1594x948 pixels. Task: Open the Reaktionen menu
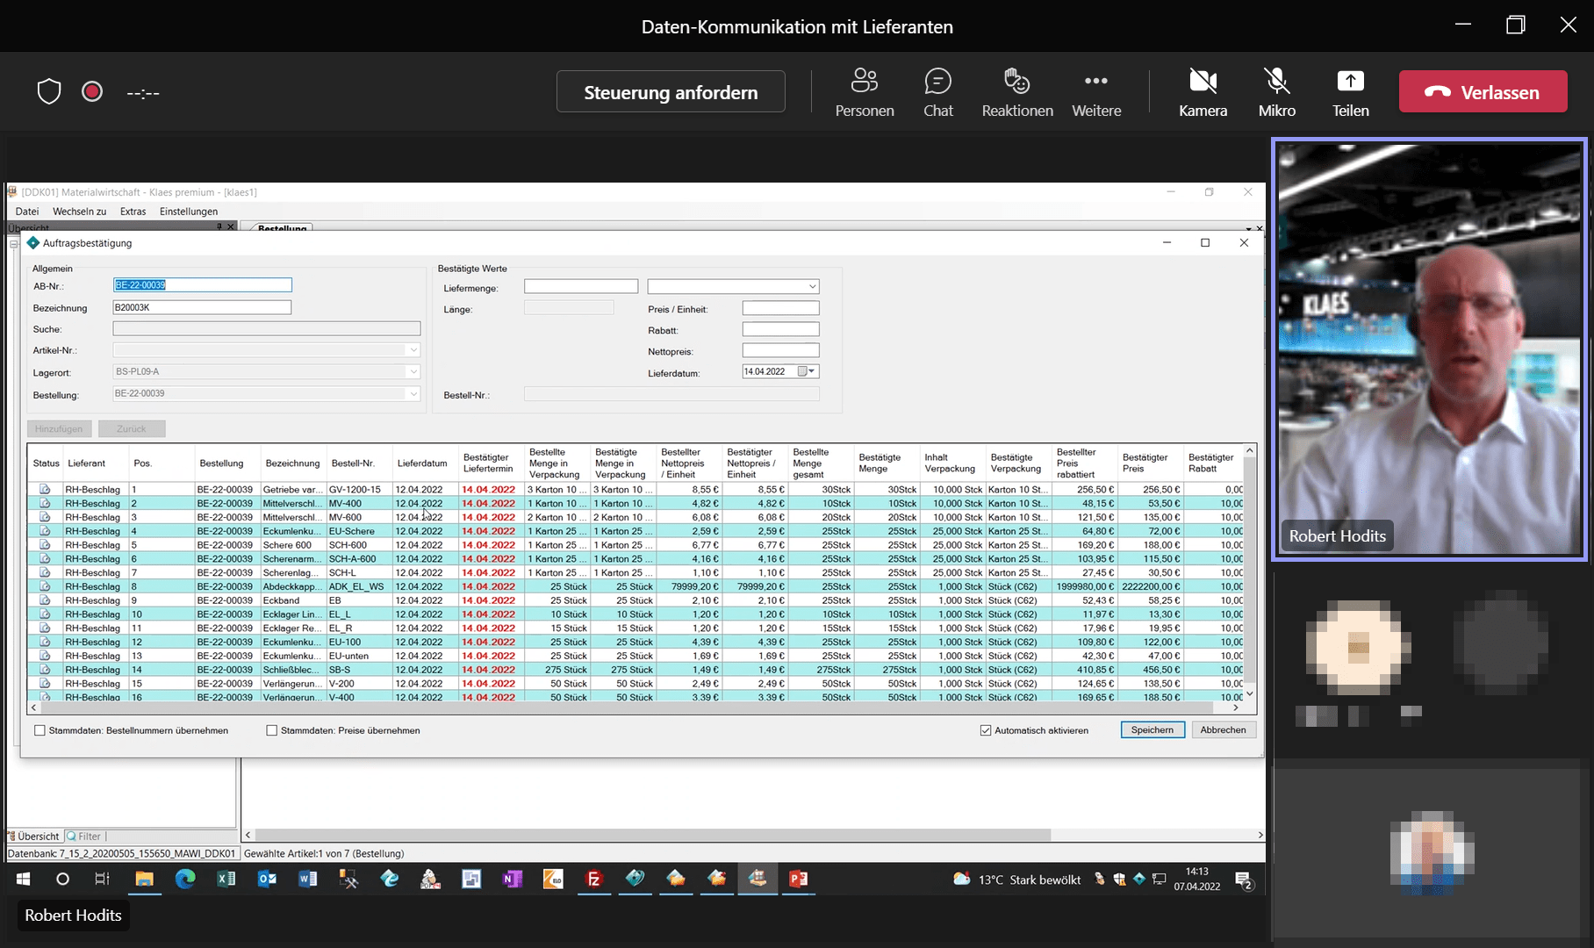tap(1017, 92)
